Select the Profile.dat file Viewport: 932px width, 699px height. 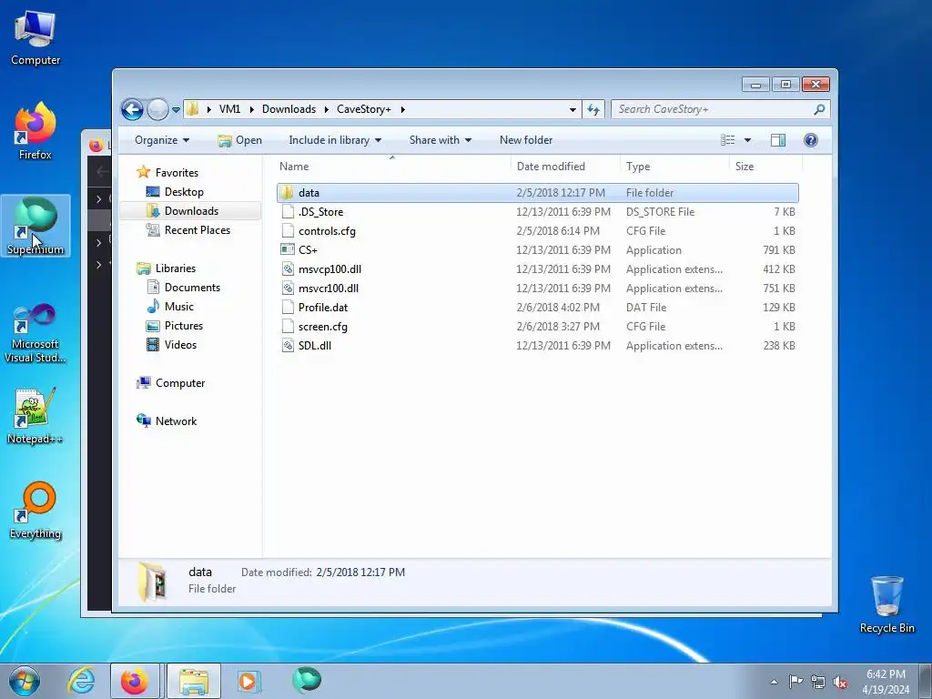point(323,308)
